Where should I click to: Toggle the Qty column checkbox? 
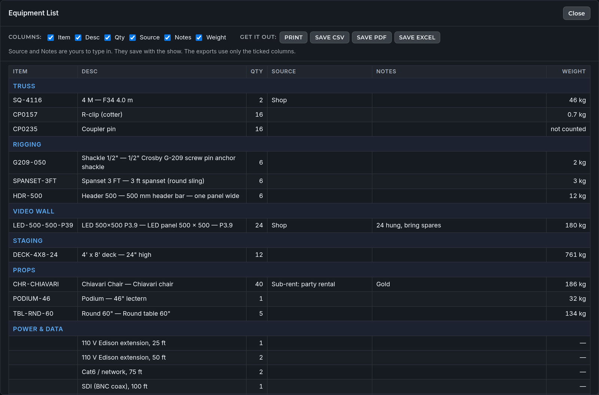(107, 37)
